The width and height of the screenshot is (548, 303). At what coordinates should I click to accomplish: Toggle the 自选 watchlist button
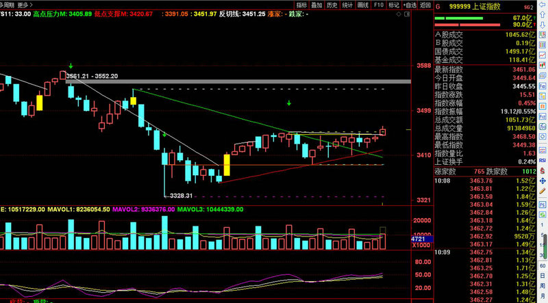pos(410,5)
